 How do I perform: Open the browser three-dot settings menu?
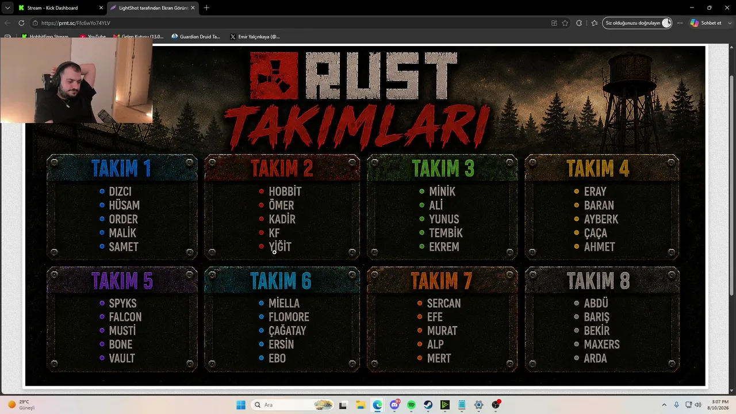(x=680, y=23)
